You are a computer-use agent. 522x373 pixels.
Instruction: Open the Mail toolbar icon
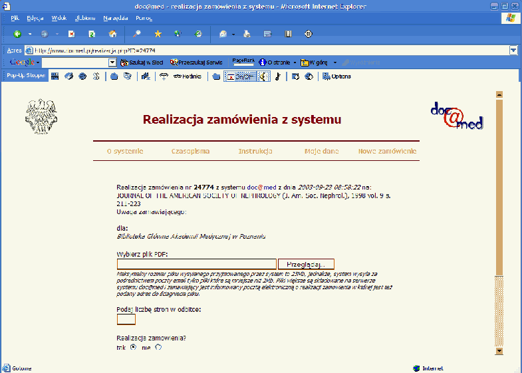click(x=223, y=33)
